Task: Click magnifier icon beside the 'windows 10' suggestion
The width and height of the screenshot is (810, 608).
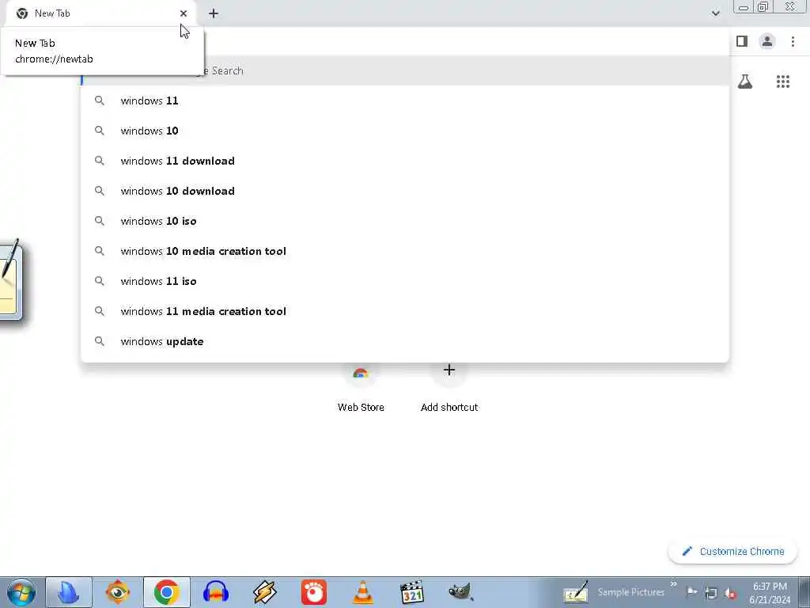Action: [100, 131]
